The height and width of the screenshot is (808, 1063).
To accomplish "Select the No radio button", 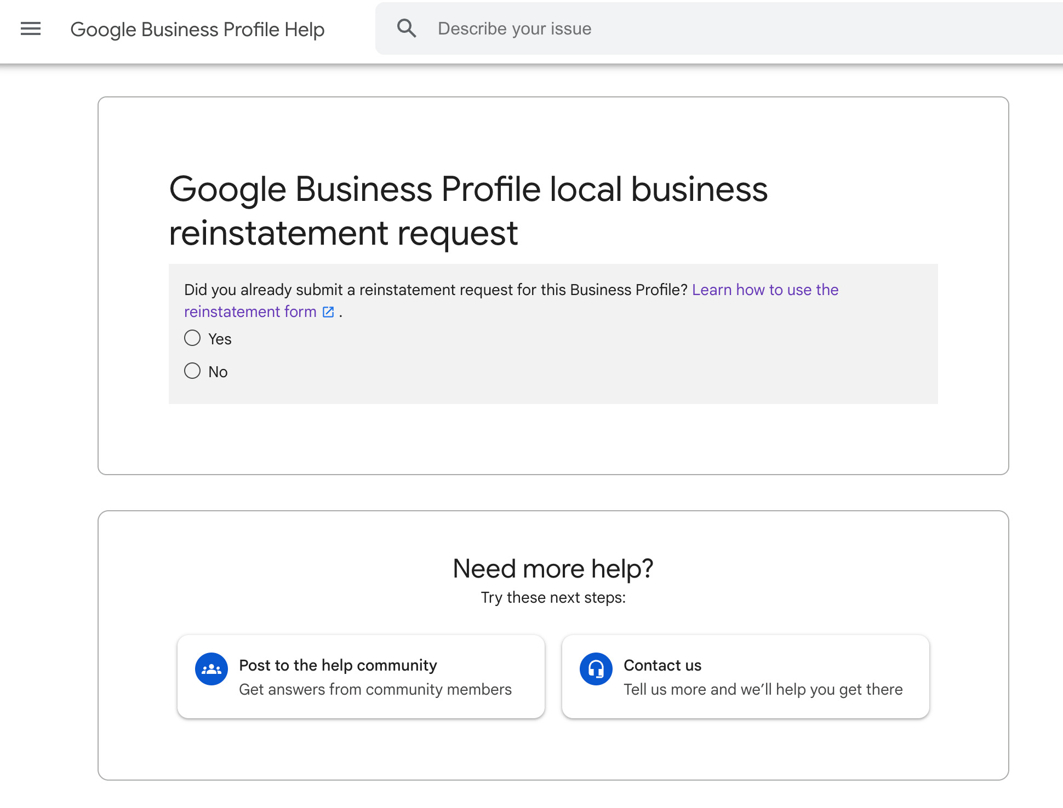I will pyautogui.click(x=192, y=371).
